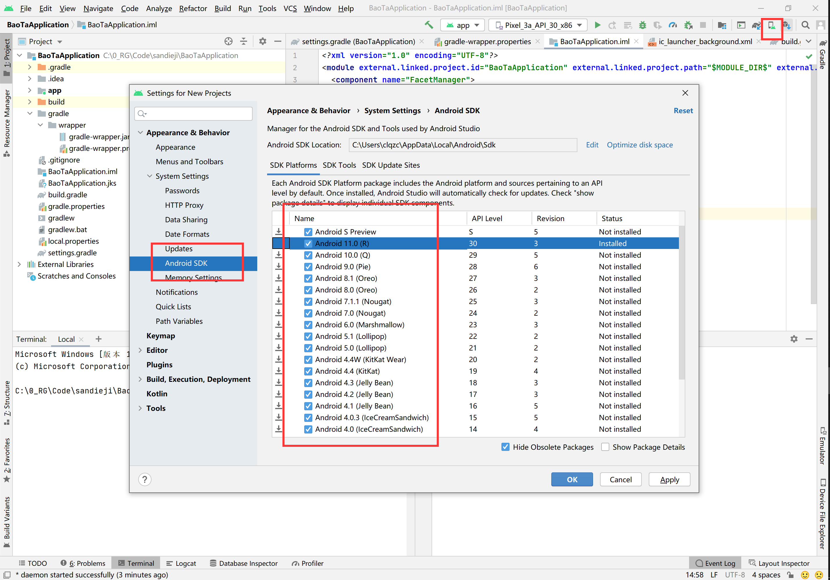The image size is (830, 580).
Task: Open the Profiler icon in toolbar
Action: click(x=673, y=25)
